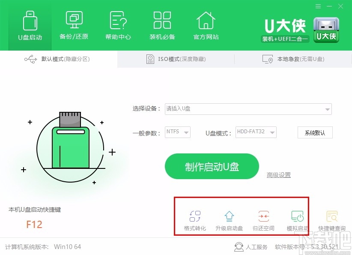Click the 系统默认 default settings button
The width and height of the screenshot is (352, 255).
coord(315,132)
